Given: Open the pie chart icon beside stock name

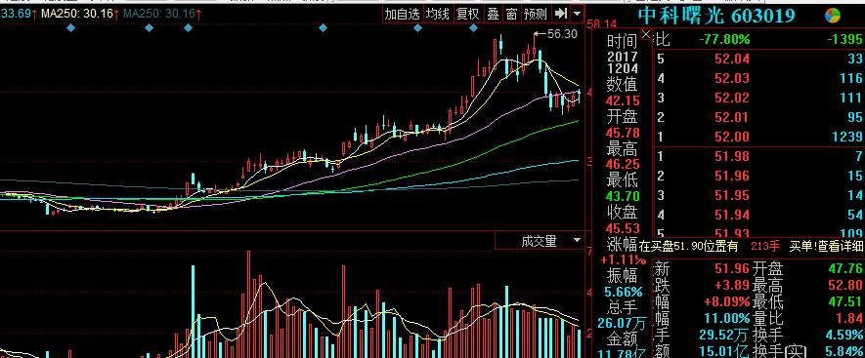Looking at the screenshot, I should [833, 16].
